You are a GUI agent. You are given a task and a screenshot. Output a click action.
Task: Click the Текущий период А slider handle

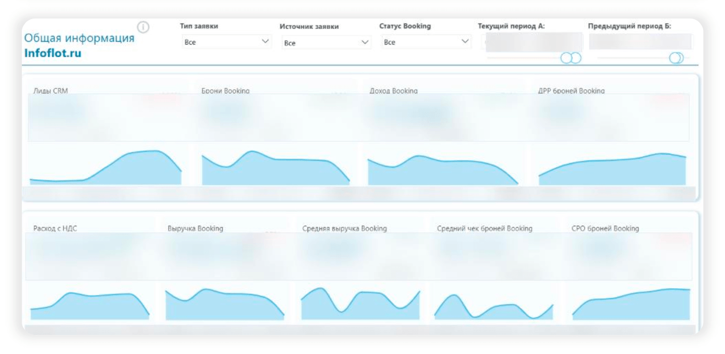pyautogui.click(x=571, y=58)
